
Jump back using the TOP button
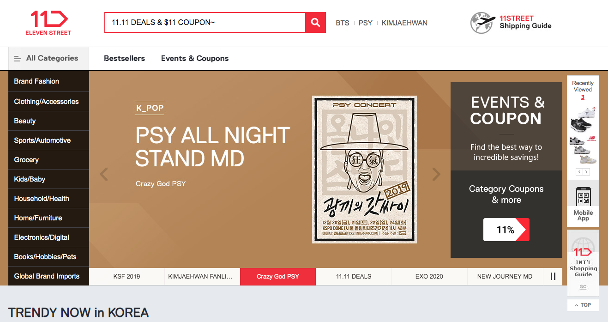click(x=583, y=305)
